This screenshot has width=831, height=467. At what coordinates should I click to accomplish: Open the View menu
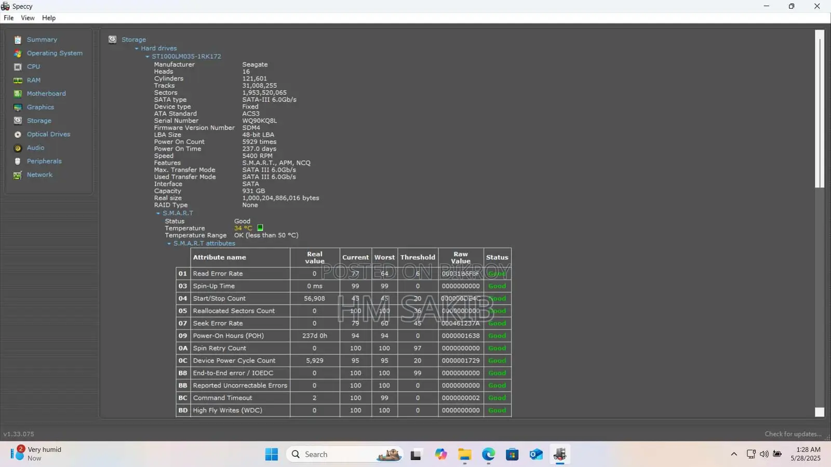click(28, 18)
